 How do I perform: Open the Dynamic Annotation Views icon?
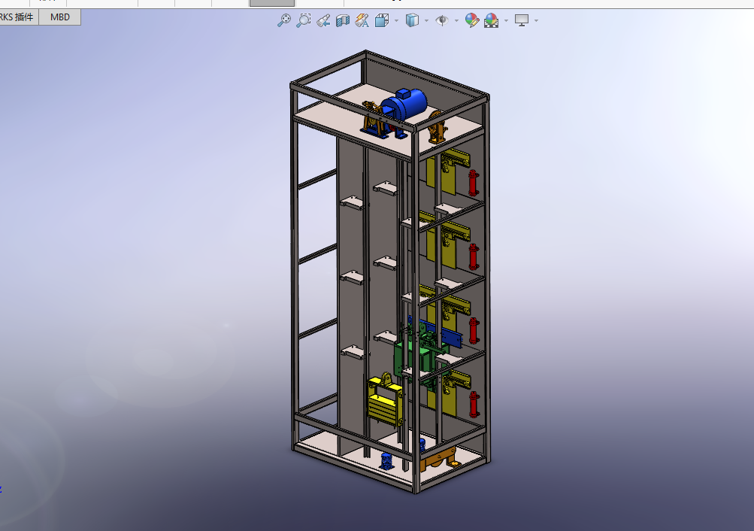tap(362, 20)
